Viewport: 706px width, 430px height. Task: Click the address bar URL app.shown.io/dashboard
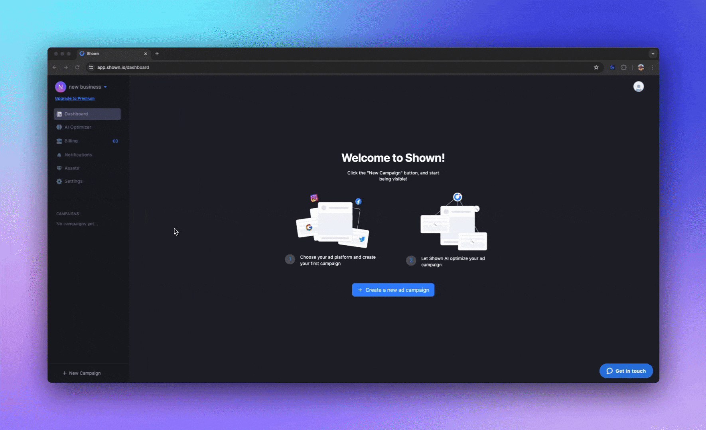point(123,67)
